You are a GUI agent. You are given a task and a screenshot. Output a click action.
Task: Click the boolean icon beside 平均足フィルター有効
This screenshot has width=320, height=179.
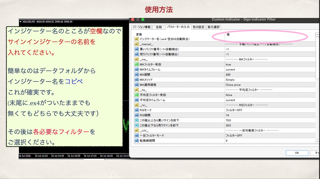pyautogui.click(x=136, y=95)
